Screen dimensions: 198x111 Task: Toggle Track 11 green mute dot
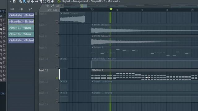(x=57, y=78)
